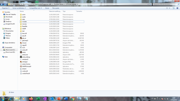Image resolution: width=180 pixels, height=101 pixels.
Task: Toggle the preview pane icon
Action: [173, 8]
